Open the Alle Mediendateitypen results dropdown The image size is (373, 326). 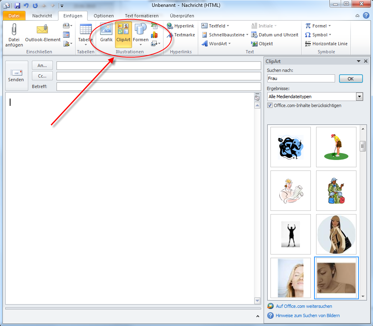(x=359, y=97)
